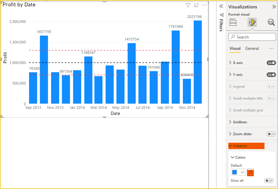Click the Dec 2014 bar labeled 2025766
The height and width of the screenshot is (189, 278).
point(198,62)
